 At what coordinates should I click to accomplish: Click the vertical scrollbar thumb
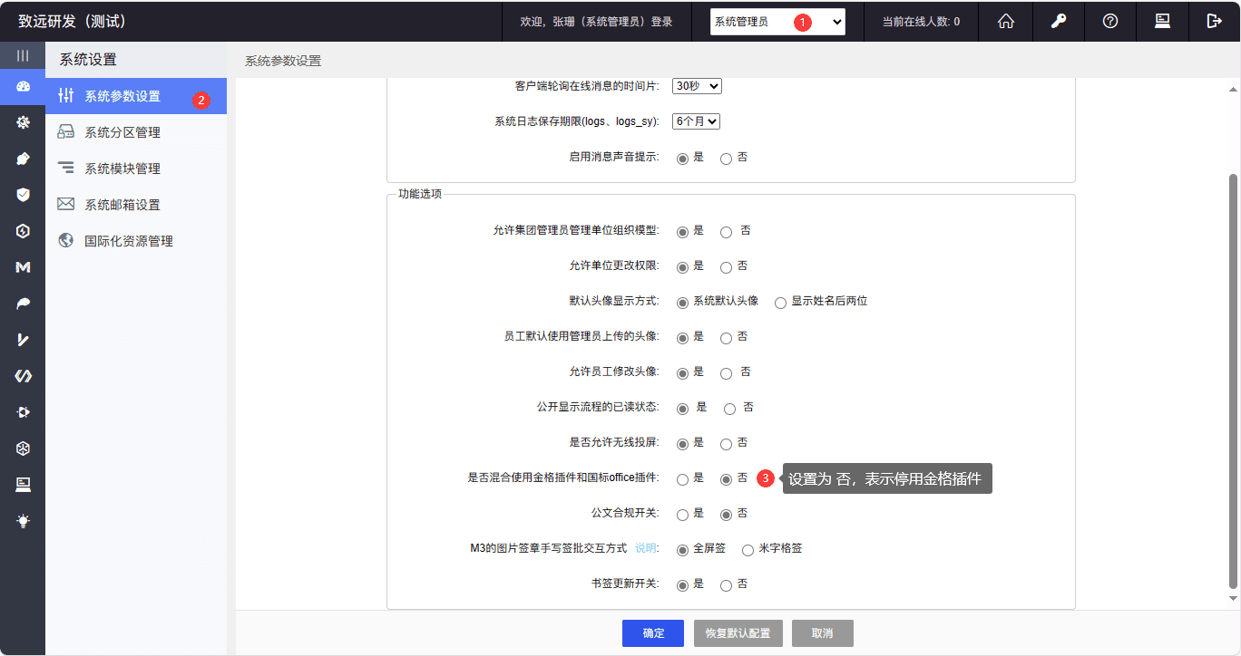tap(1233, 381)
